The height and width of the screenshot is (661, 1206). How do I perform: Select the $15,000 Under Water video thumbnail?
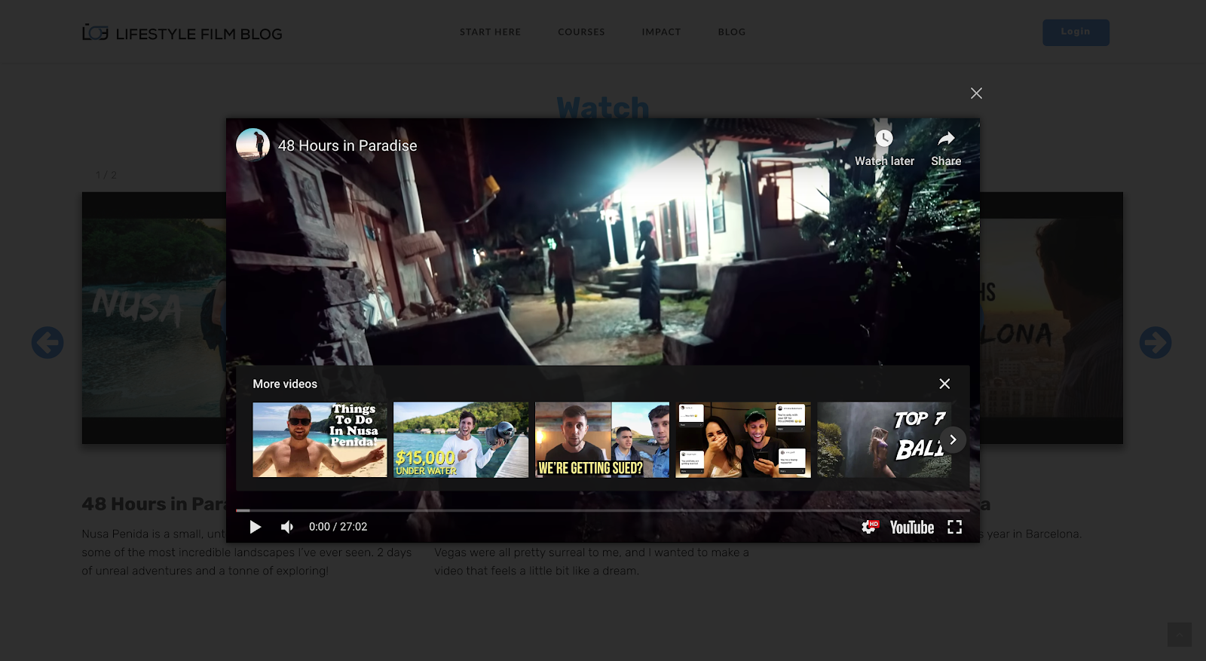[x=461, y=439]
